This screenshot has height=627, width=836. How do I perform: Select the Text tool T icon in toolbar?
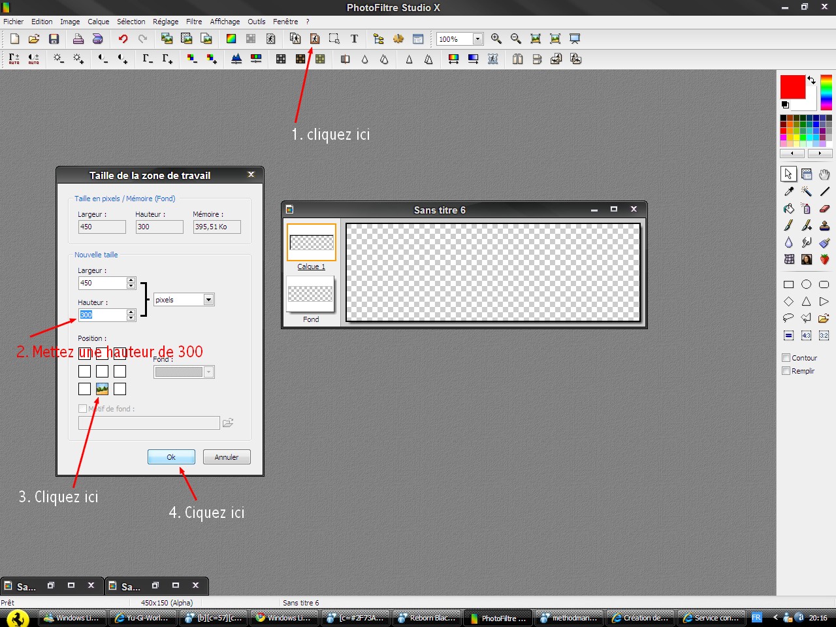354,39
